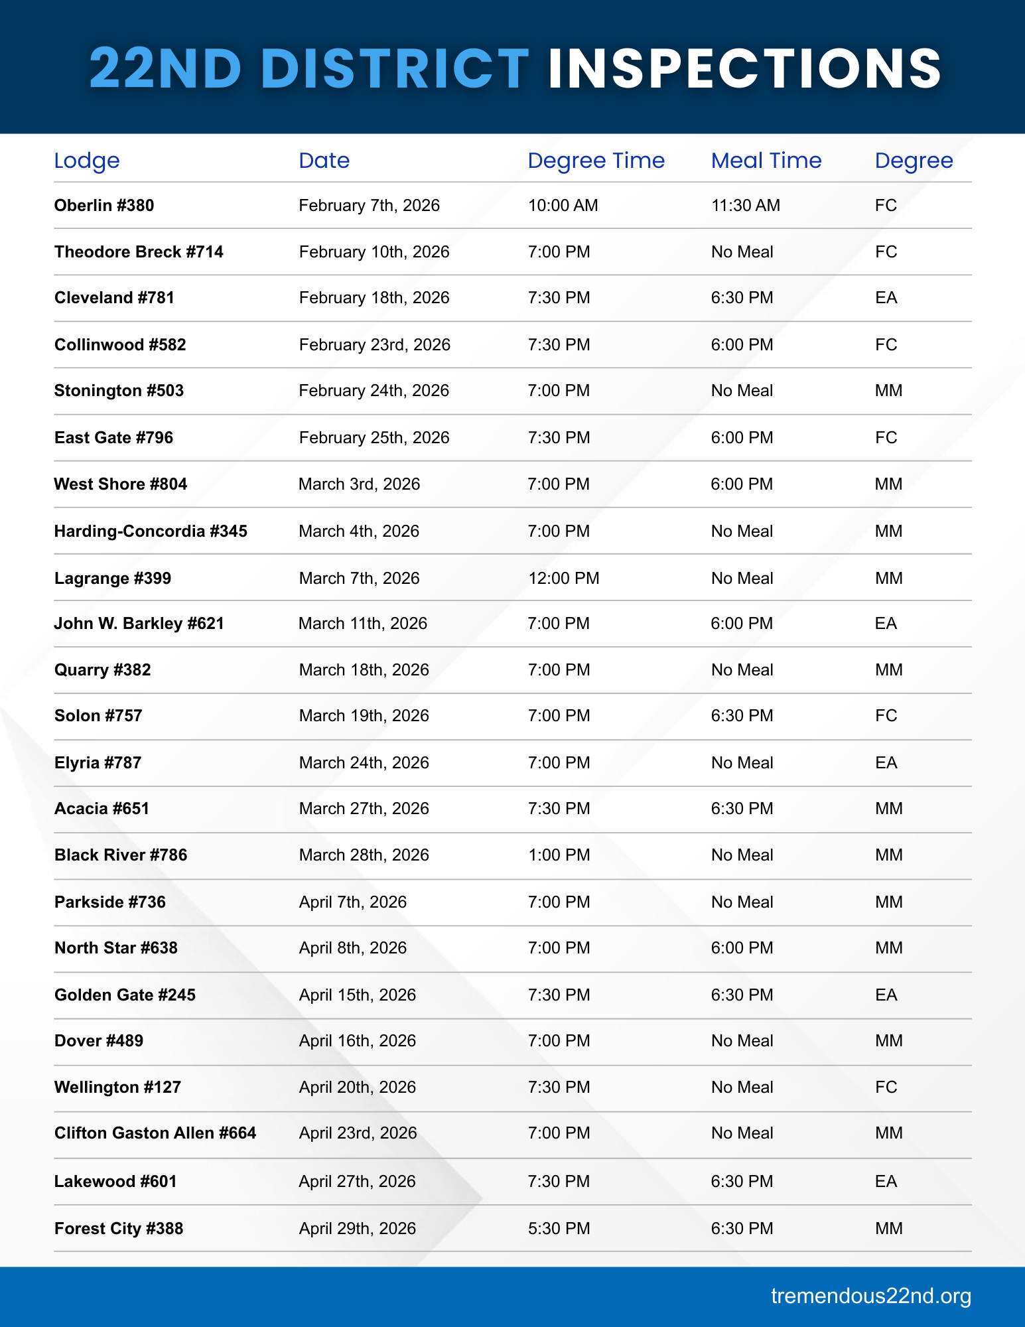The width and height of the screenshot is (1025, 1327).
Task: Click the 22ND DISTRICT INSPECTIONS title
Action: (x=515, y=68)
